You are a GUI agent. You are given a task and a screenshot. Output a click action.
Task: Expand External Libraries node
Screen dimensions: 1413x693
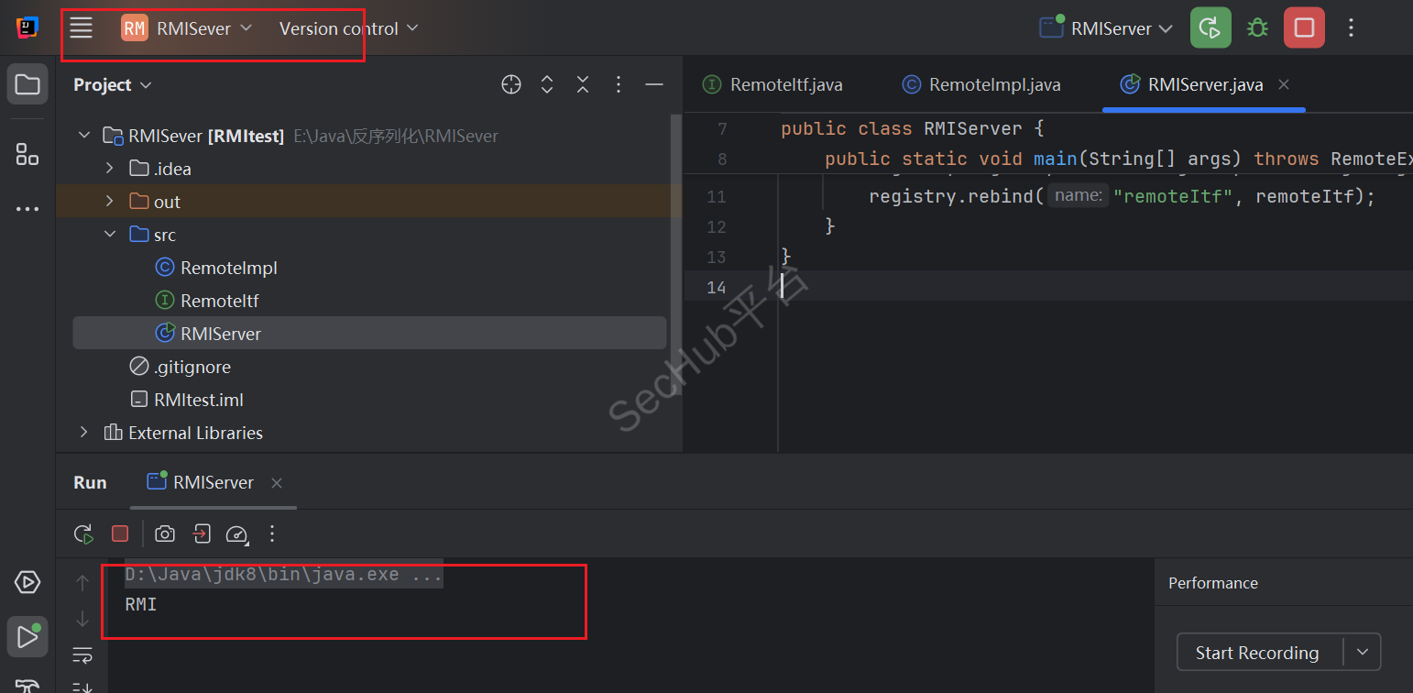(84, 433)
